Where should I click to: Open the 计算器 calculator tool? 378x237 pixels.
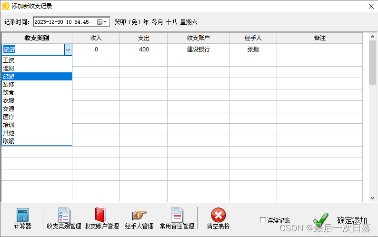pyautogui.click(x=22, y=218)
